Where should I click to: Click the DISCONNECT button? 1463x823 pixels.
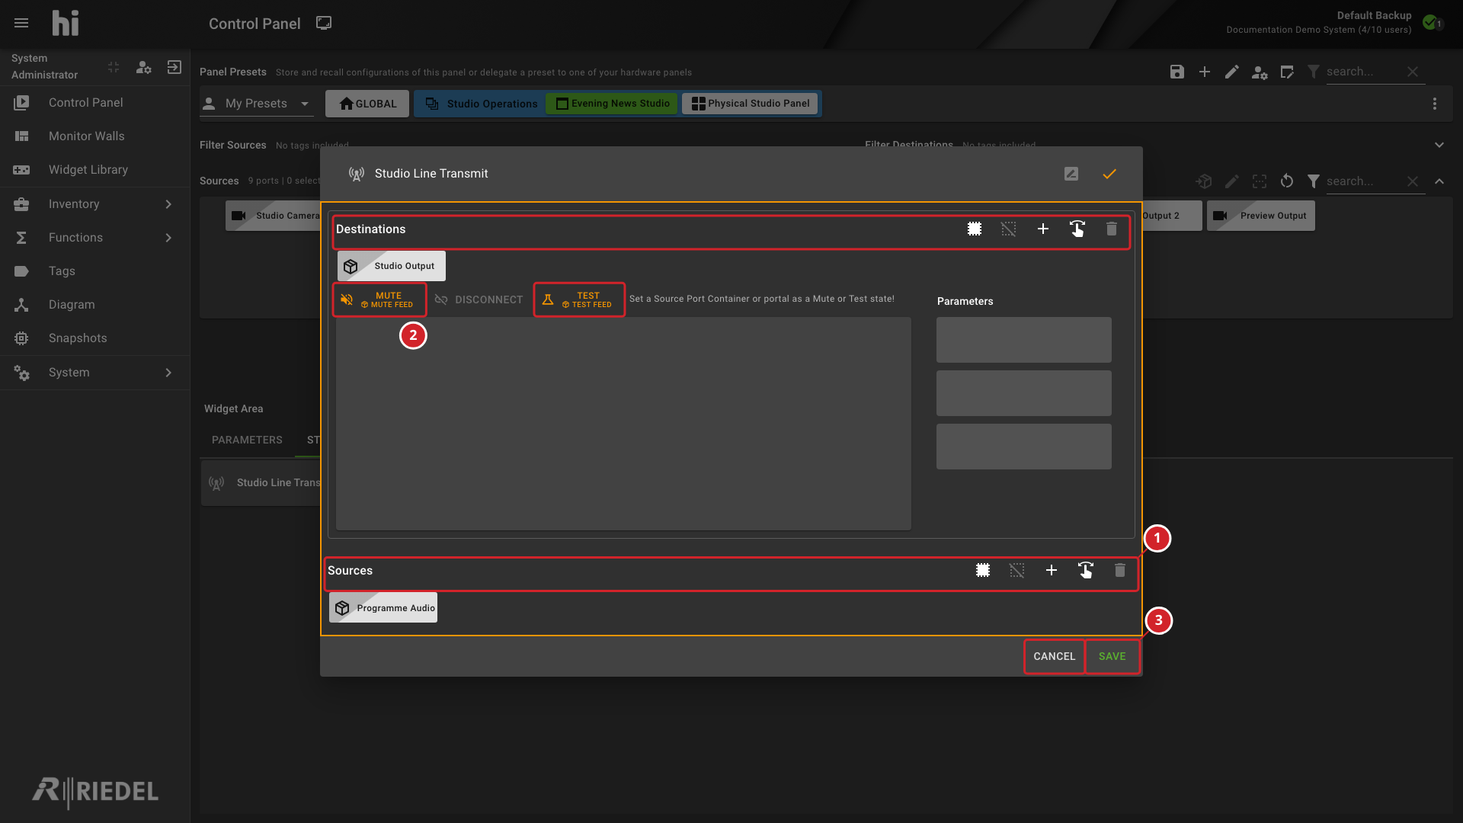pyautogui.click(x=479, y=299)
